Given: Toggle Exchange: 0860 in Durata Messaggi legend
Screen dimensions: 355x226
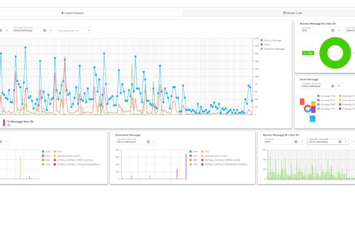Looking at the screenshot, I should (326, 104).
